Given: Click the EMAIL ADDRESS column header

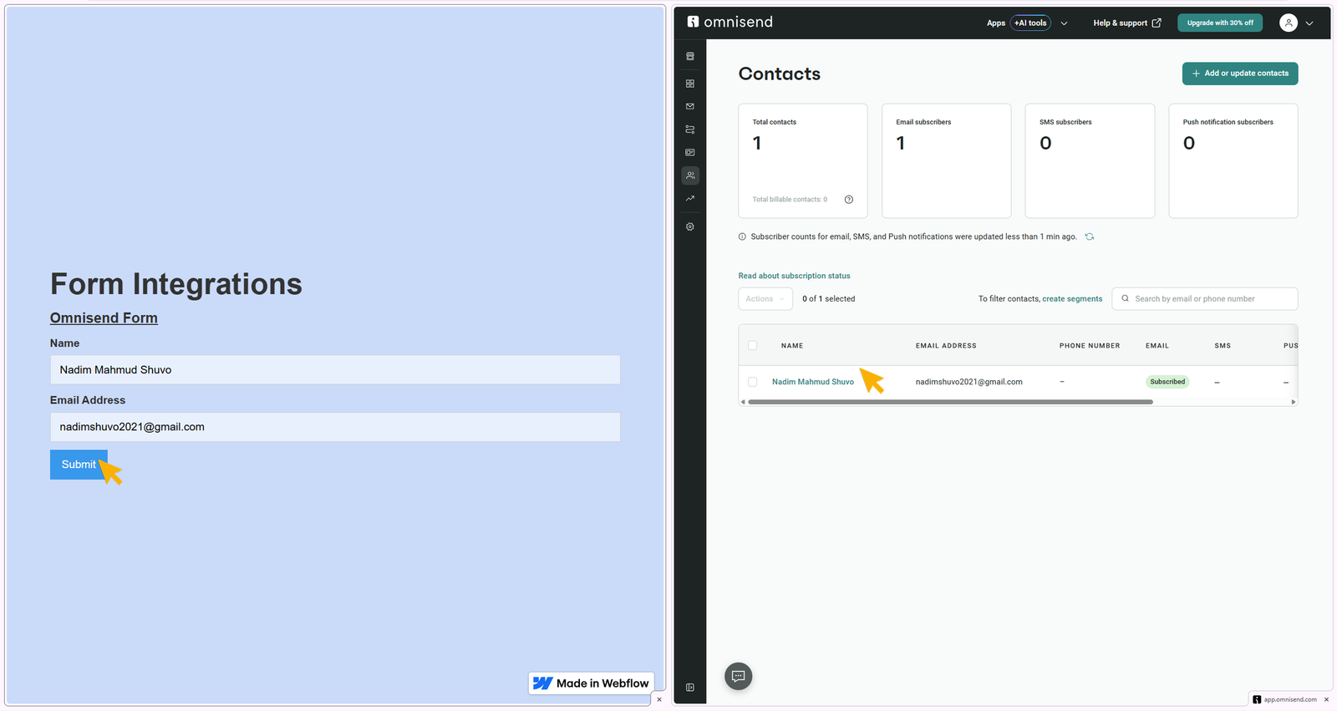Looking at the screenshot, I should [946, 346].
